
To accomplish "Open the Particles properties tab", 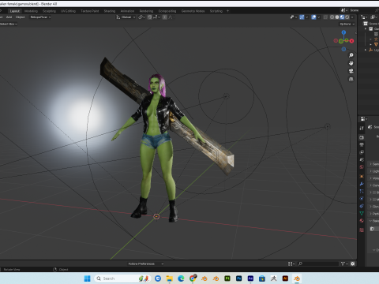I will click(362, 191).
